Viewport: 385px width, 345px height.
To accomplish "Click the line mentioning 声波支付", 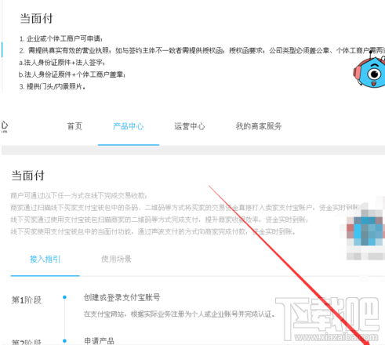I will (x=153, y=231).
